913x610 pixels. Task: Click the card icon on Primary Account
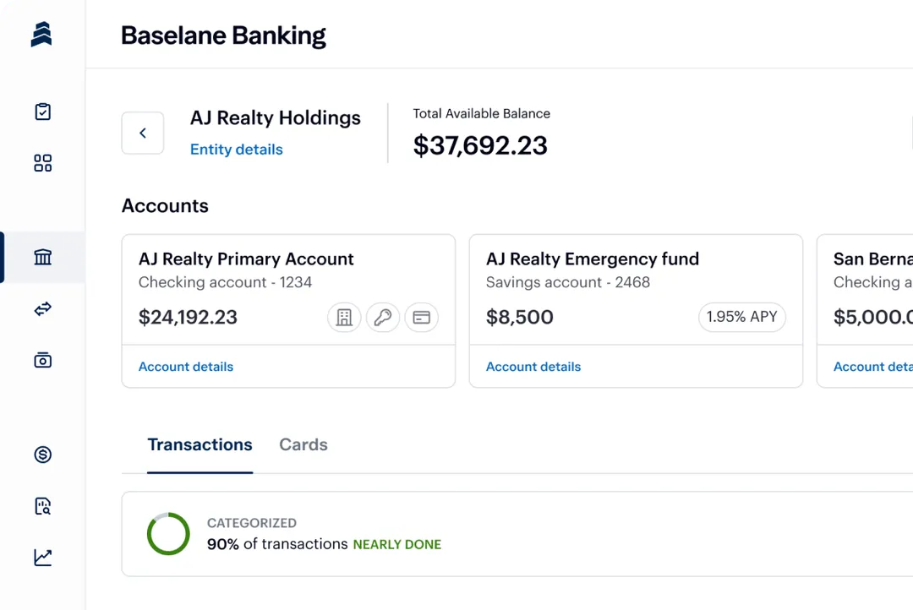422,318
